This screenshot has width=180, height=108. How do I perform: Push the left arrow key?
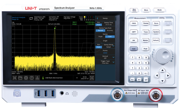[157, 76]
